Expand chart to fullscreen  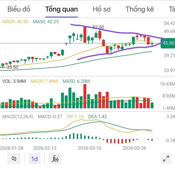[166, 159]
